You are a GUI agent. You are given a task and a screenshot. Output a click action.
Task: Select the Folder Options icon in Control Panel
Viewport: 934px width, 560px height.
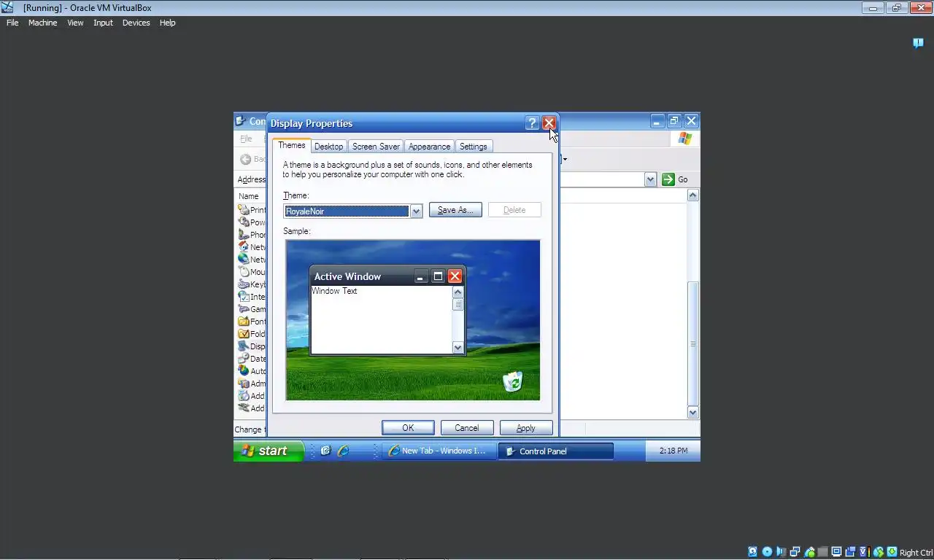(x=244, y=334)
